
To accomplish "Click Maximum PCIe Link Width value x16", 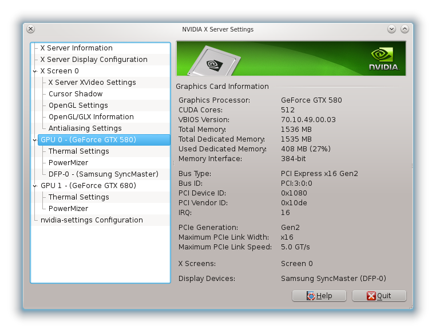I will (x=287, y=237).
